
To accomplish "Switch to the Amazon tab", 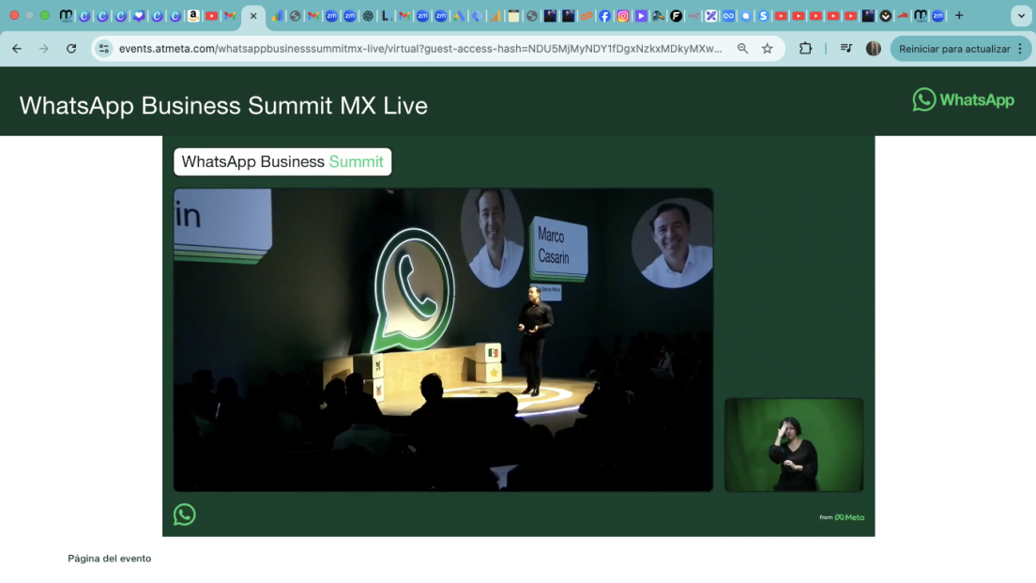I will tap(193, 16).
